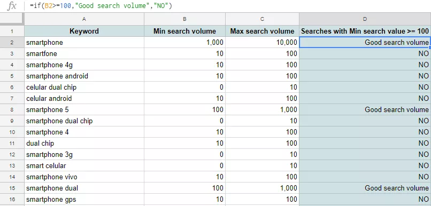Click into the formula bar text
The height and width of the screenshot is (206, 431).
click(101, 6)
